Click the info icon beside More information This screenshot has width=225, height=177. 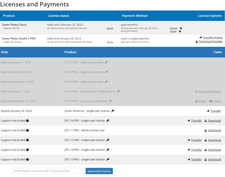point(196,91)
